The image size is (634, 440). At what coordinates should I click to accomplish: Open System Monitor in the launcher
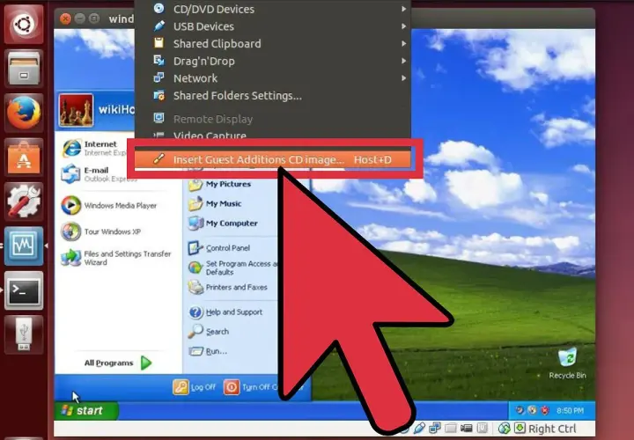coord(24,246)
